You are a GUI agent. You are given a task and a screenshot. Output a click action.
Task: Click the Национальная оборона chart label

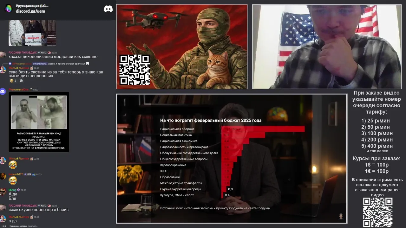[177, 129]
